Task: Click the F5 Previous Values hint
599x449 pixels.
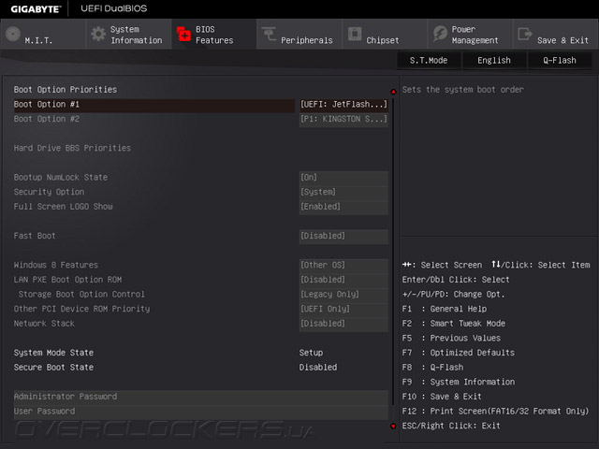Action: click(451, 339)
